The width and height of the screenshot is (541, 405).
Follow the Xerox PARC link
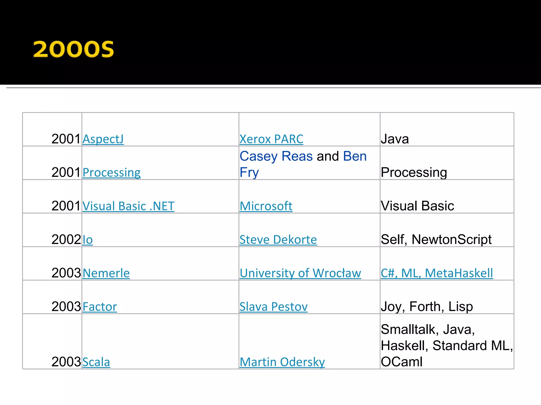tap(271, 139)
